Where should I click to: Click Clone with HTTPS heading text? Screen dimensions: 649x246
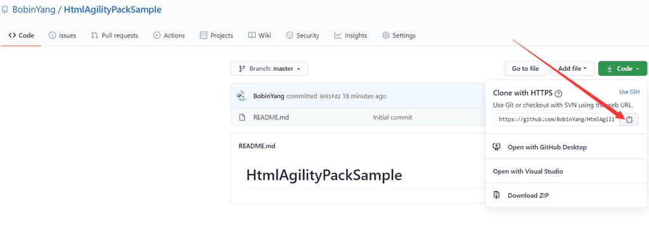click(x=523, y=94)
